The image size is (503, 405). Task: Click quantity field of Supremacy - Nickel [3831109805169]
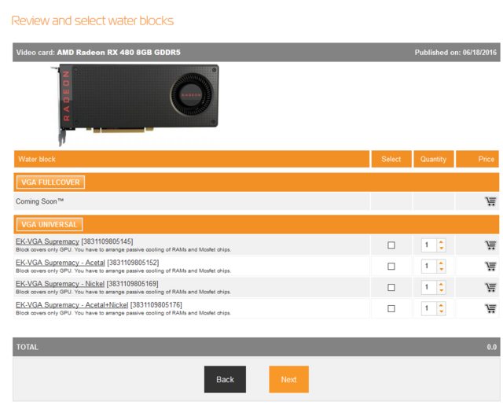pos(429,288)
